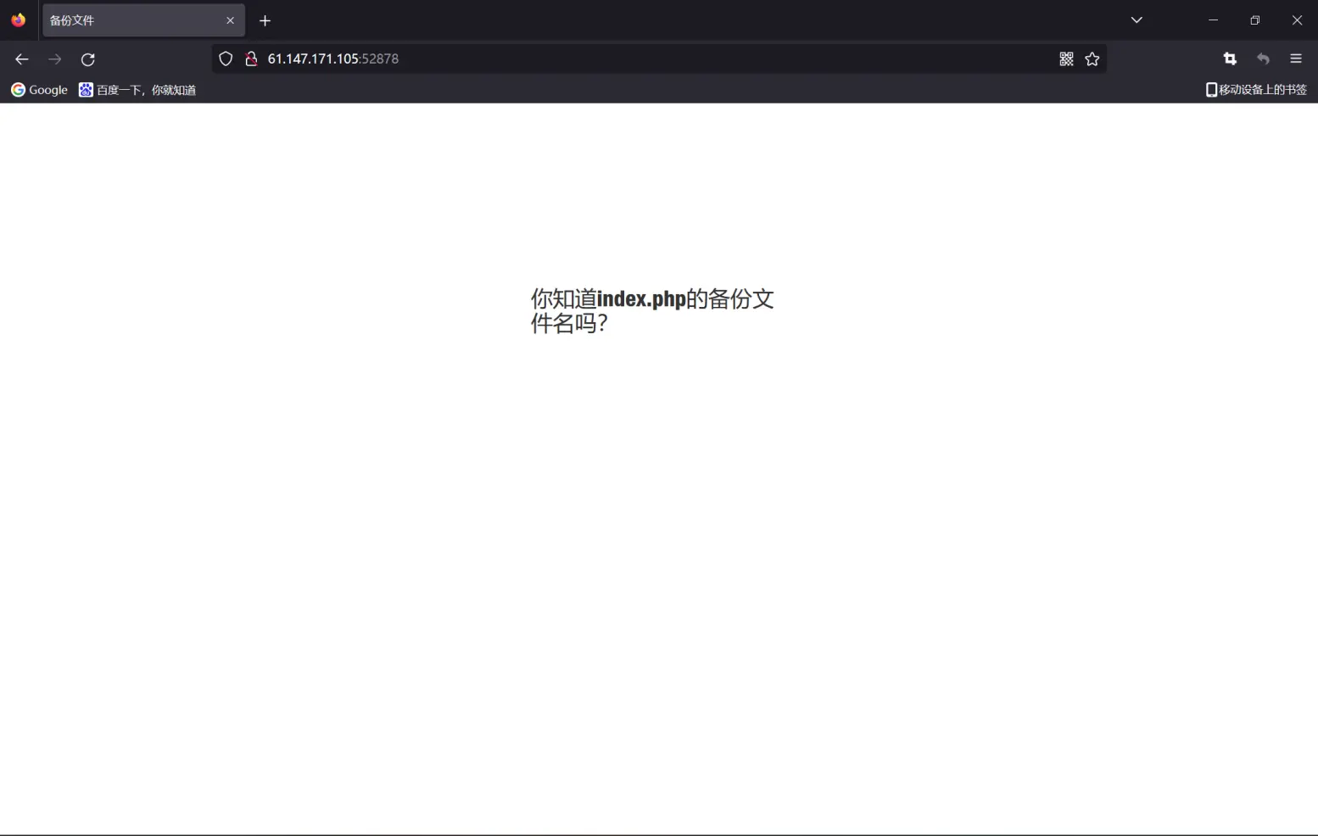Close the 备份文件 tab

[230, 20]
